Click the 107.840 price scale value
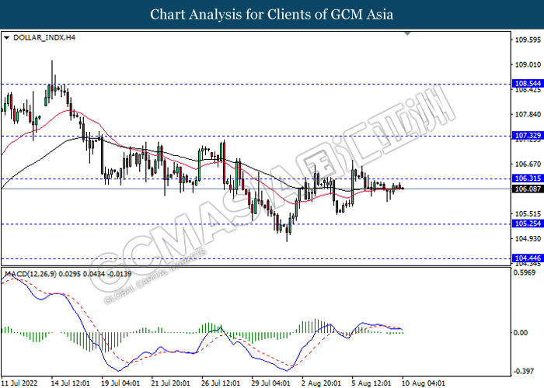544x388 pixels. (528, 115)
